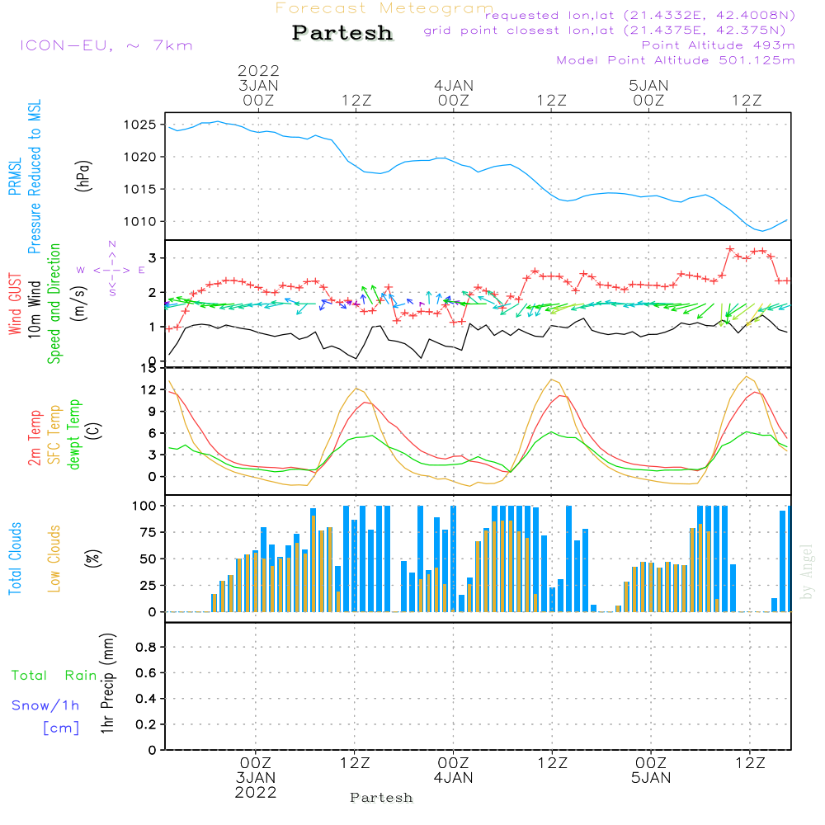Image resolution: width=825 pixels, height=825 pixels.
Task: Click the small 'Partesh' caption below the charts
Action: tap(381, 798)
